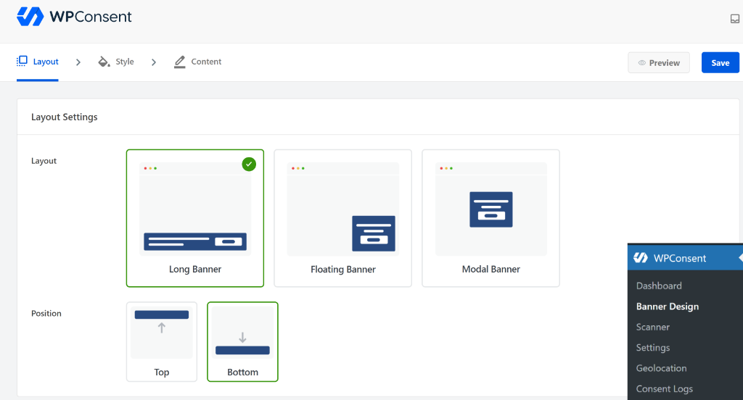
Task: Open the Scanner menu link
Action: (652, 327)
